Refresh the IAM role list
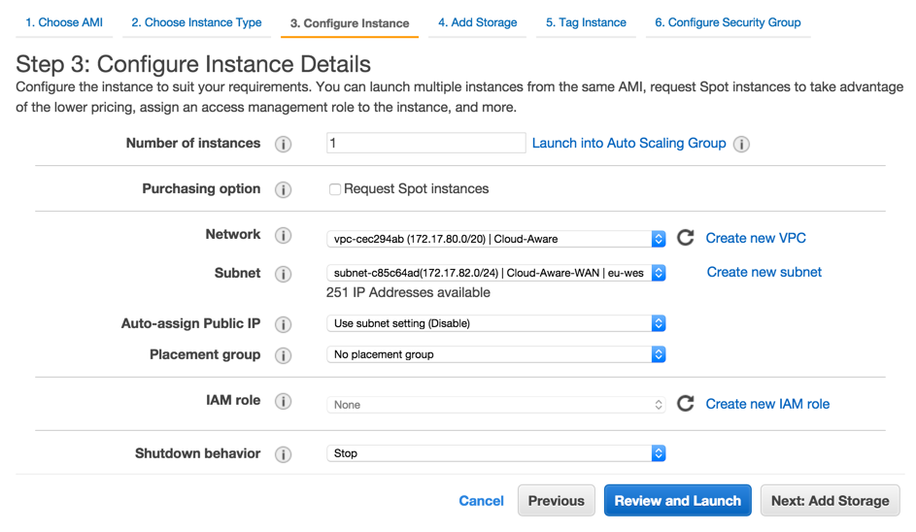Screen dimensions: 916x532 click(686, 404)
